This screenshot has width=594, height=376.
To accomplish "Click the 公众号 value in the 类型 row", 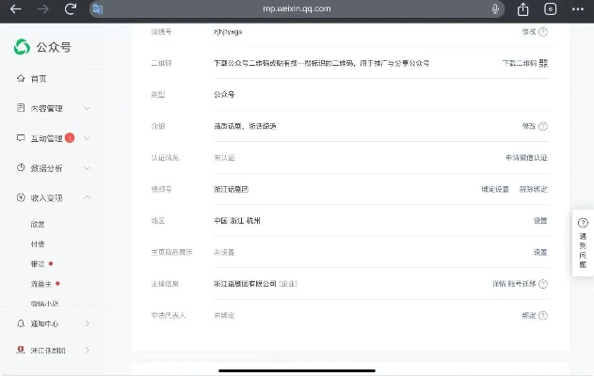I will point(224,95).
